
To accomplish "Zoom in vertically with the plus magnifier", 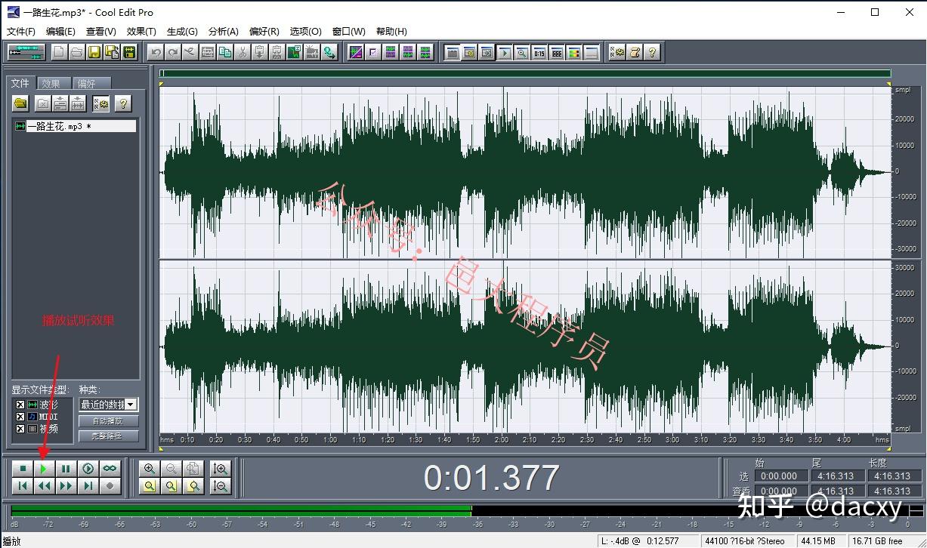I will [221, 469].
